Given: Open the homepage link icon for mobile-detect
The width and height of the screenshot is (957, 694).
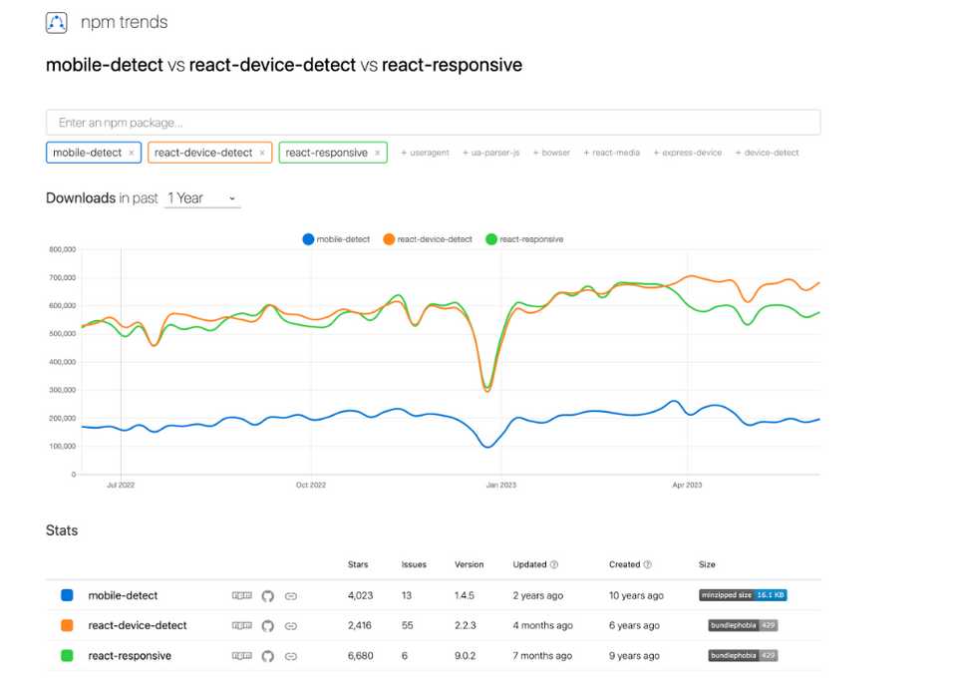Looking at the screenshot, I should click(x=291, y=596).
